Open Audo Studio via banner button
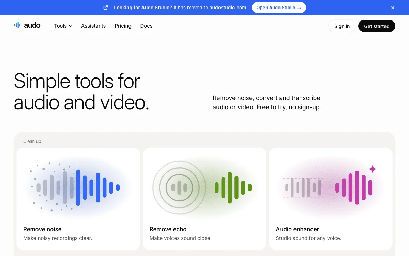 (x=279, y=8)
